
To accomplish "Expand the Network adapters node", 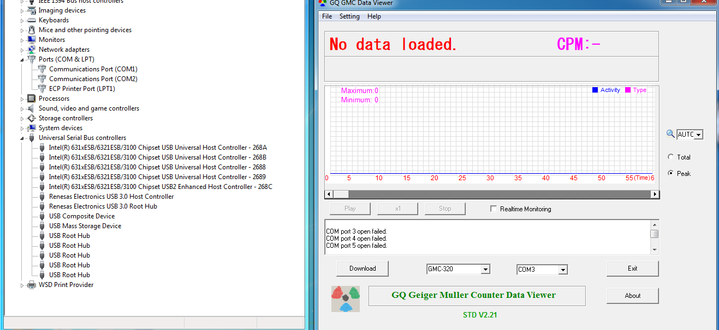I will coord(22,50).
